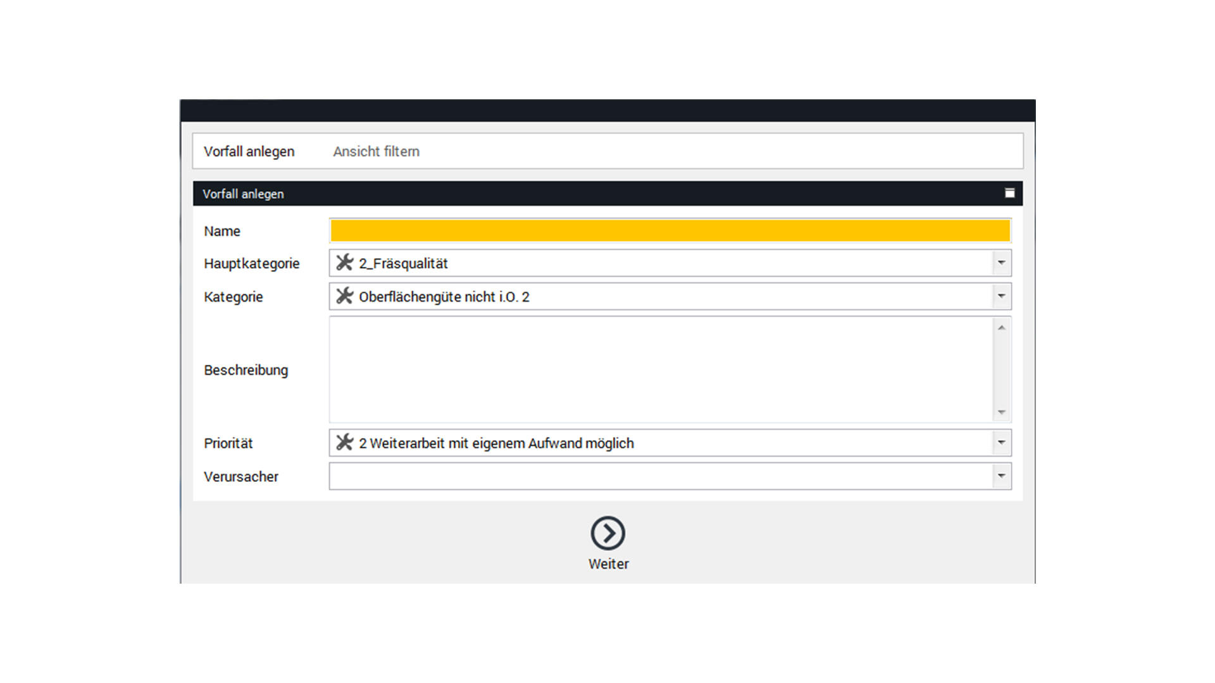Click into the Beschreibung text area
This screenshot has width=1215, height=683.
point(661,369)
